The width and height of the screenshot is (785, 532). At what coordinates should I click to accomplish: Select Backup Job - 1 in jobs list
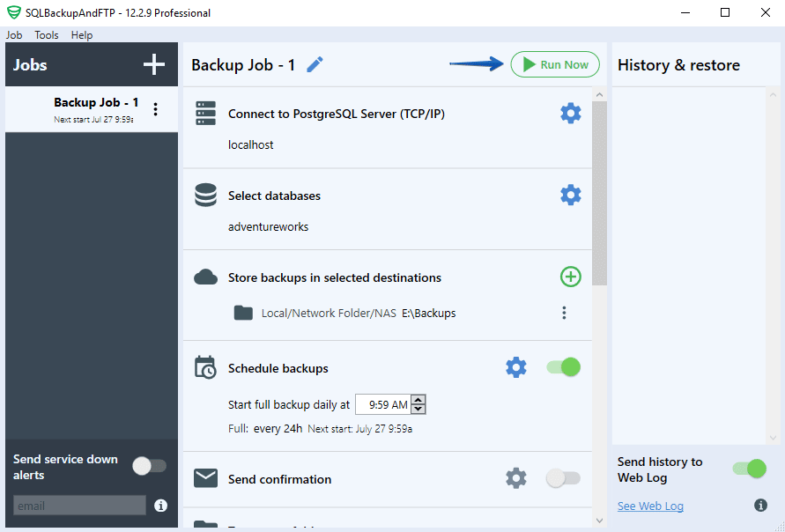[92, 109]
